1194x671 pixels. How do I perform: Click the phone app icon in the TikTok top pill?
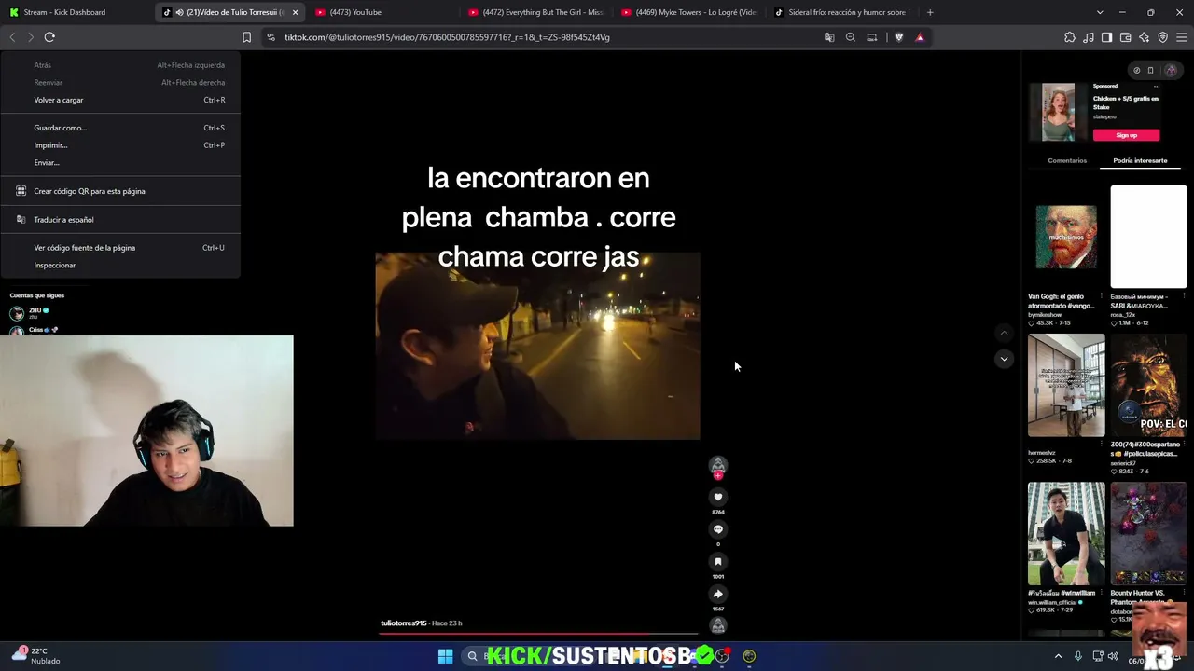(x=1150, y=70)
